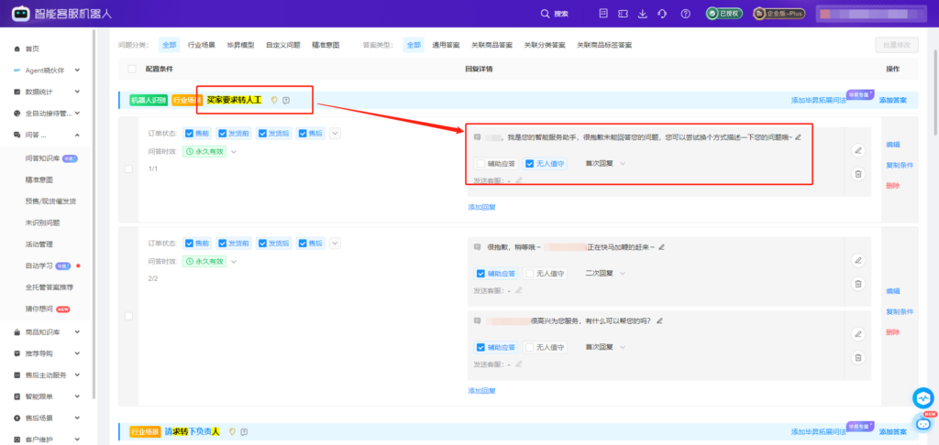Click the round pencil button for the 很高兴为您服务 reply
The image size is (939, 445).
click(858, 333)
